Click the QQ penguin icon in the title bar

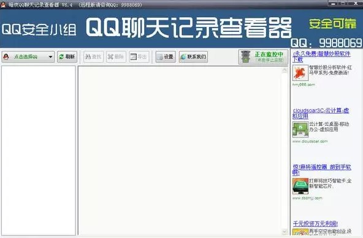click(x=3, y=4)
